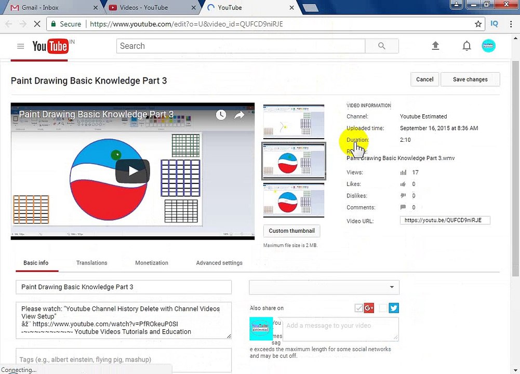520x374 pixels.
Task: Click the September 16, 2015 upload time
Action: click(439, 128)
